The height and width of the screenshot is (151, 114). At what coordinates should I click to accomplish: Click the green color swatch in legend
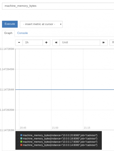coord(21,142)
